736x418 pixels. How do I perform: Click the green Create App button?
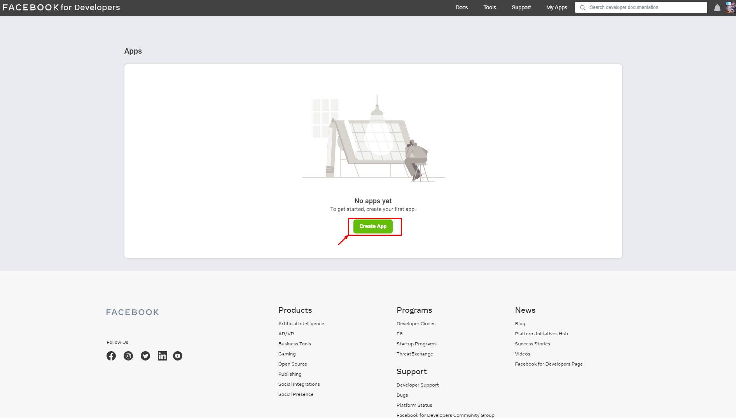tap(373, 226)
